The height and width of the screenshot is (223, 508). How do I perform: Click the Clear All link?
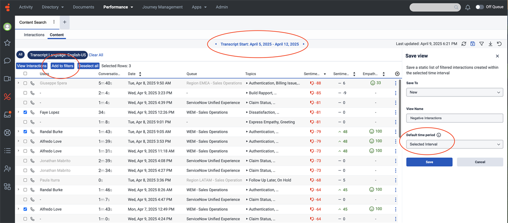click(96, 55)
